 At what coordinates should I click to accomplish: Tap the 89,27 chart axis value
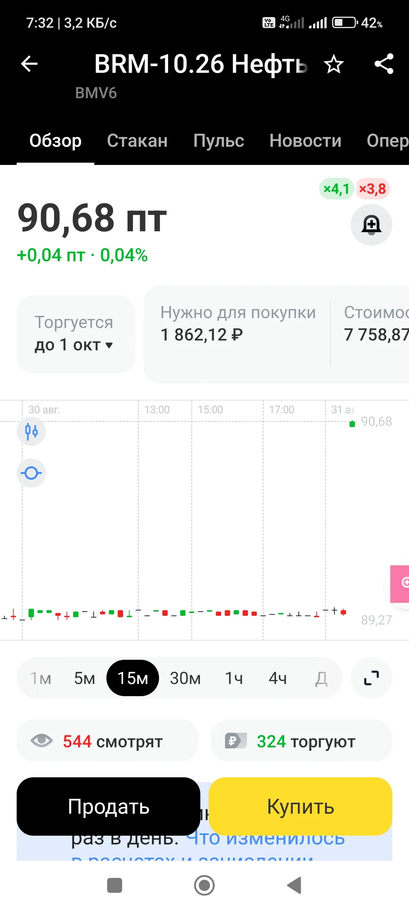point(376,620)
